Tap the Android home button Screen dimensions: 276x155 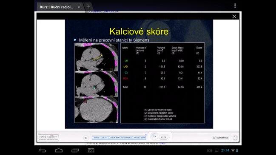pos(59,150)
